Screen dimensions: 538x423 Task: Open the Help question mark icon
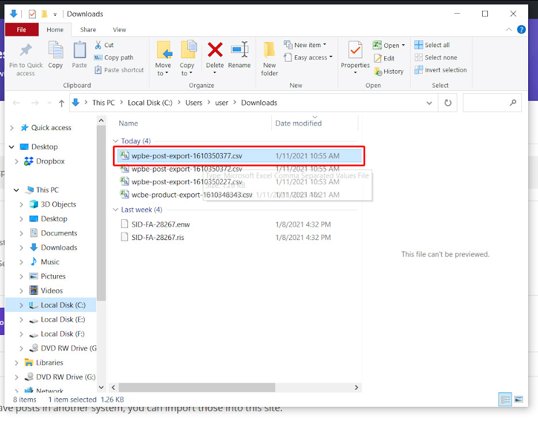(521, 30)
